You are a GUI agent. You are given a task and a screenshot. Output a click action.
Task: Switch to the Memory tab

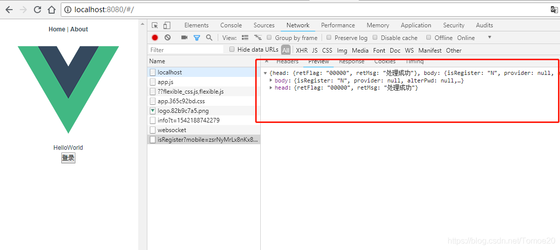(378, 25)
